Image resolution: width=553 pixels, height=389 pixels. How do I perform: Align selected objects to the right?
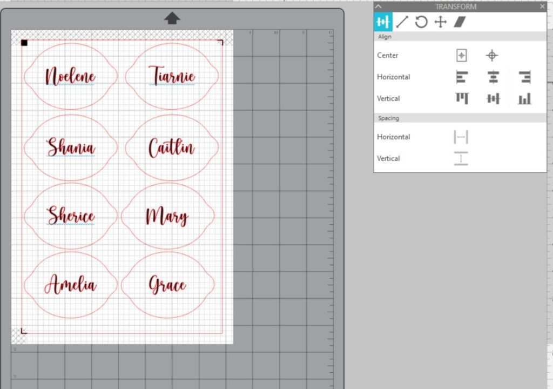(524, 77)
